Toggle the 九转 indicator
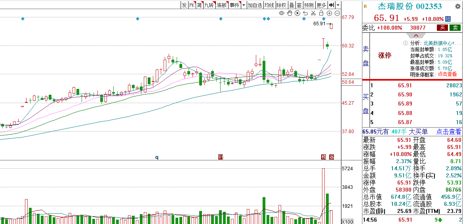This screenshot has height=224, width=463. (209, 5)
